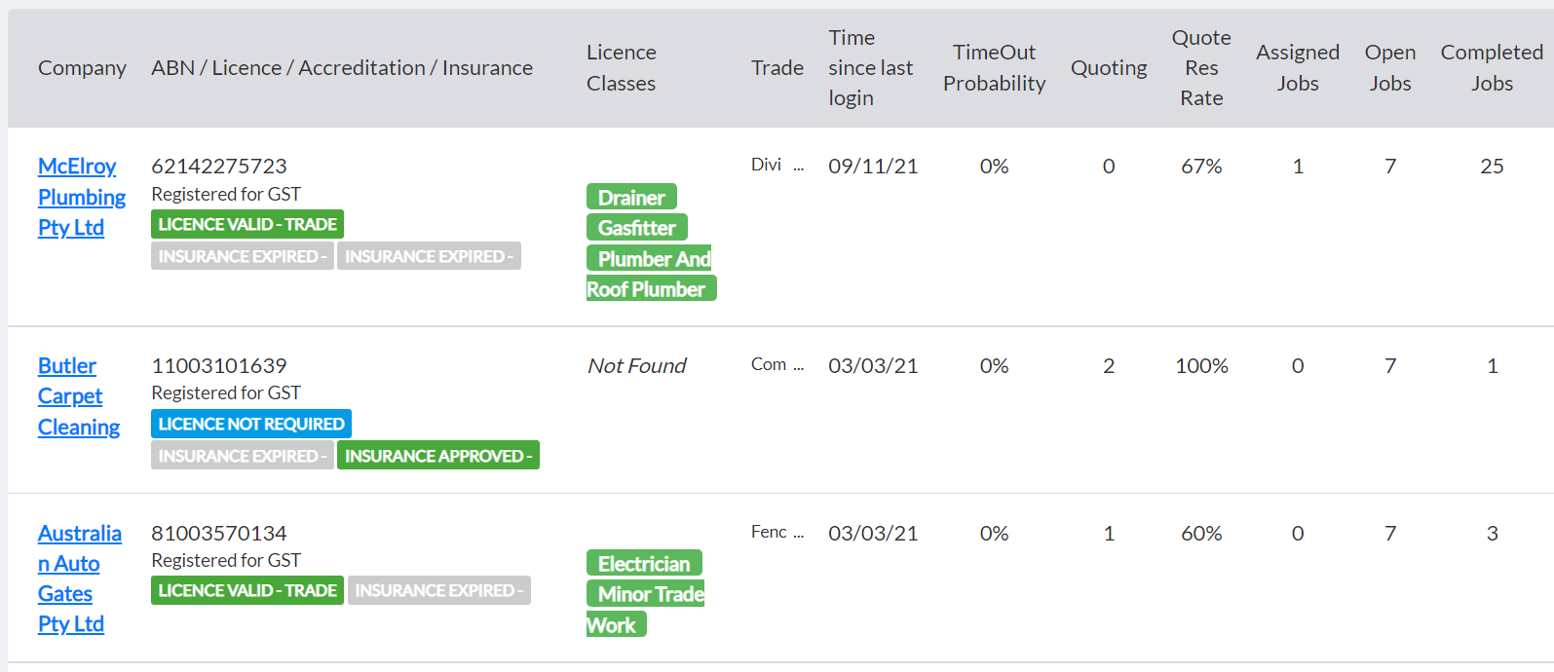The width and height of the screenshot is (1554, 672).
Task: Click Australian Auto Gates' Insurance Expired badge
Action: 439,590
